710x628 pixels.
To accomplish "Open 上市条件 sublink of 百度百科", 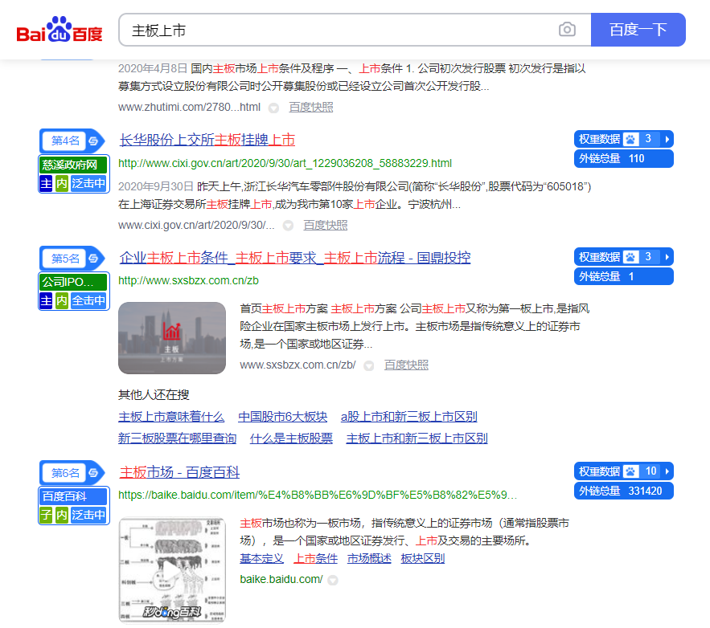I will click(x=316, y=559).
